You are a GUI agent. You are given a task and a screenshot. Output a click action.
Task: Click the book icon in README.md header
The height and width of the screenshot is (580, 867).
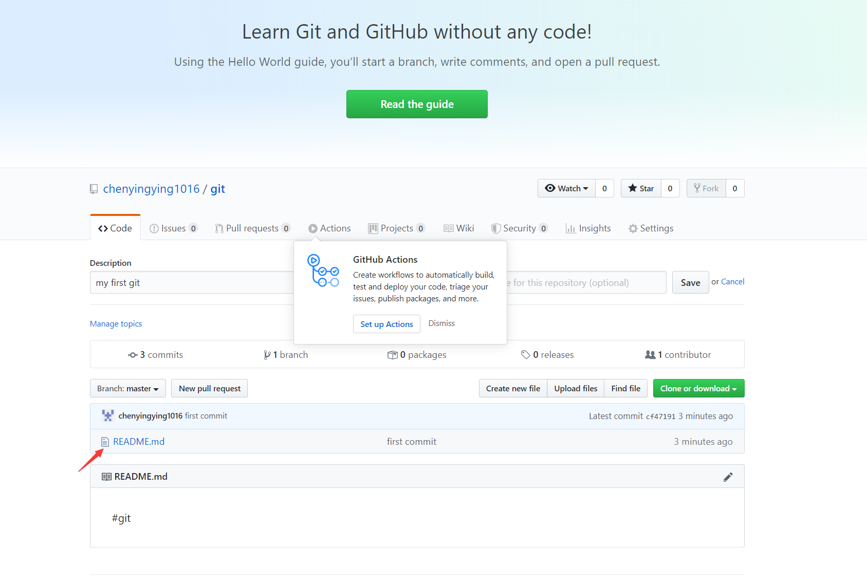tap(106, 477)
